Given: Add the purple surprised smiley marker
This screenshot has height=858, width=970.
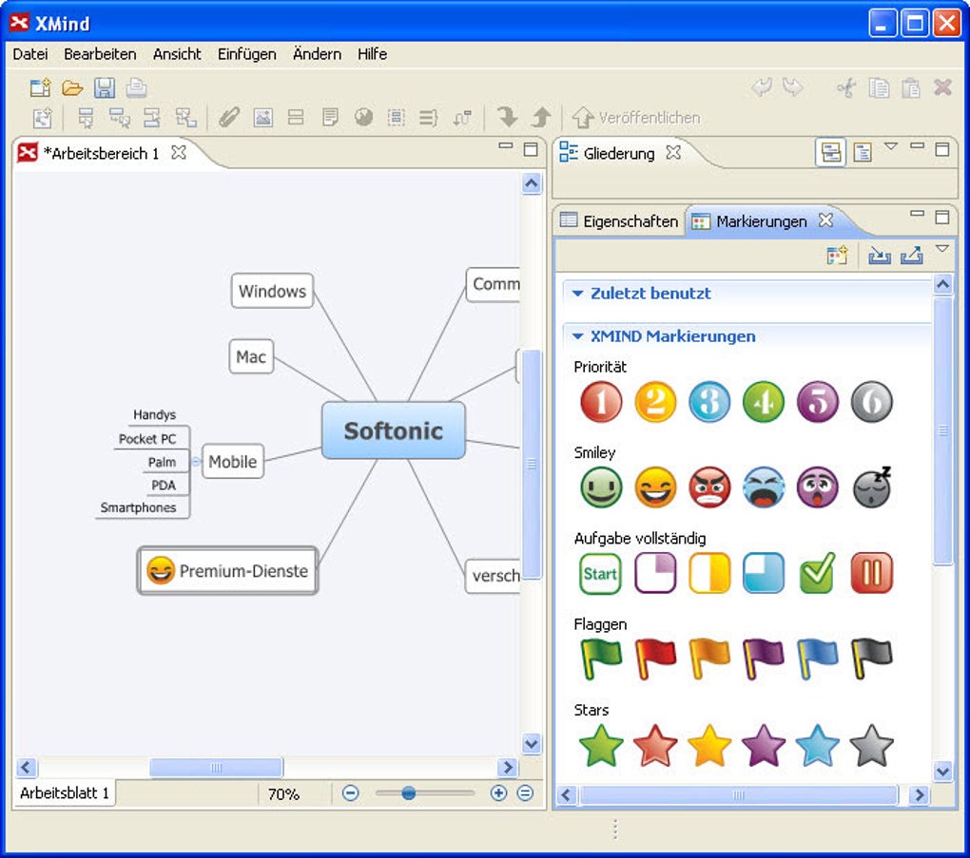Looking at the screenshot, I should 817,487.
